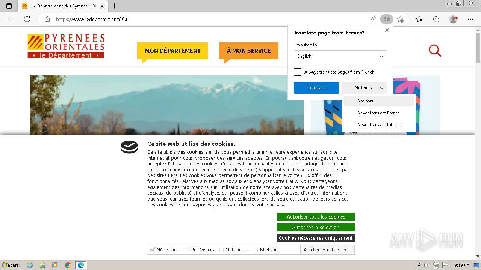This screenshot has width=481, height=270.
Task: Open the À MON SERVICE menu
Action: point(249,51)
